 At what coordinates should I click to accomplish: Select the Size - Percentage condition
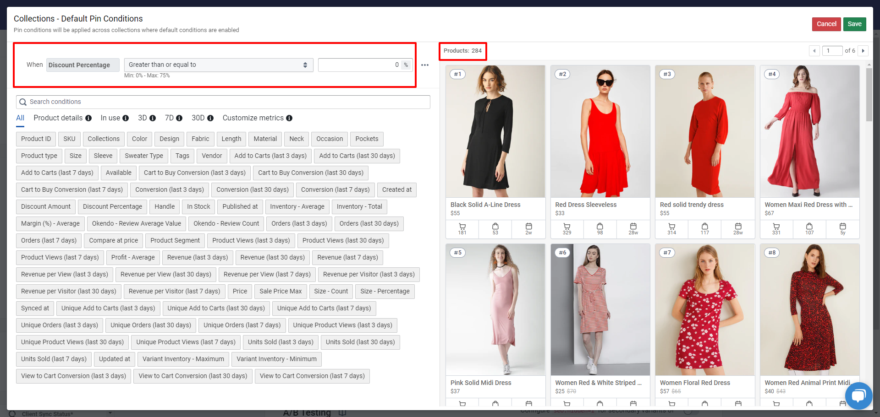(385, 292)
